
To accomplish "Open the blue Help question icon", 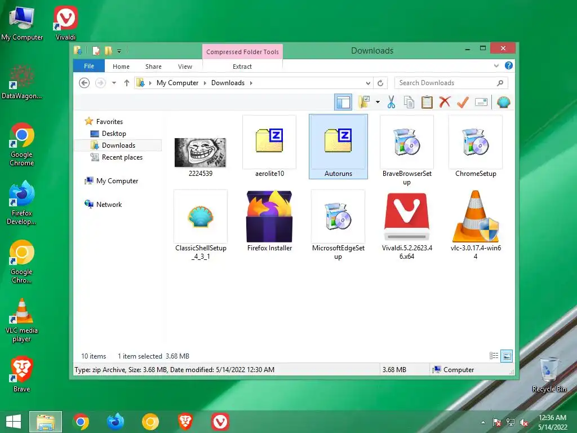I will point(509,65).
